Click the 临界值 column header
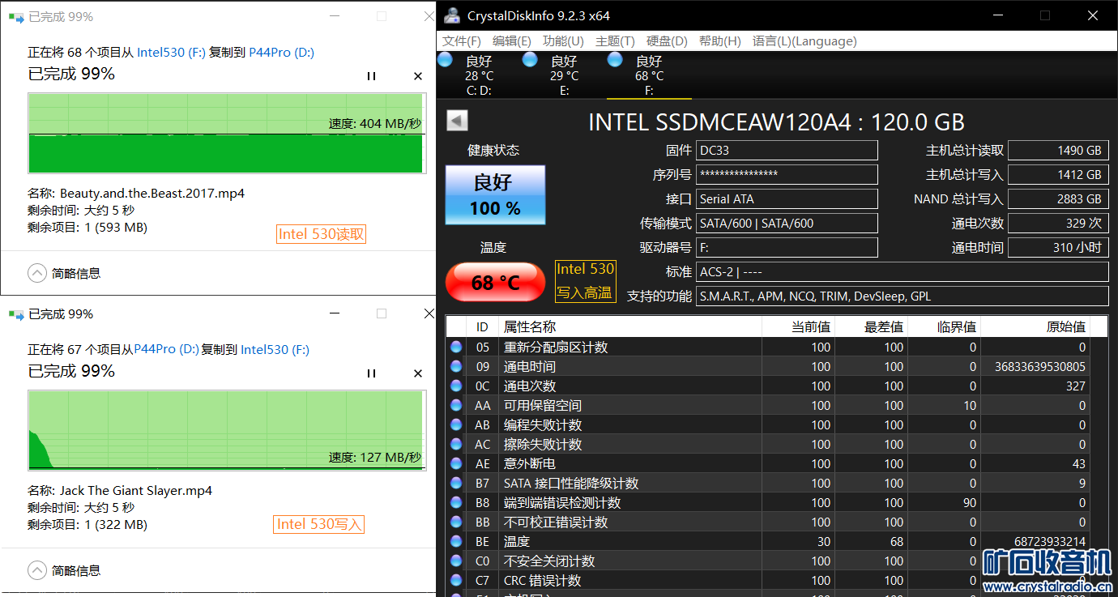The height and width of the screenshot is (597, 1118). (945, 327)
